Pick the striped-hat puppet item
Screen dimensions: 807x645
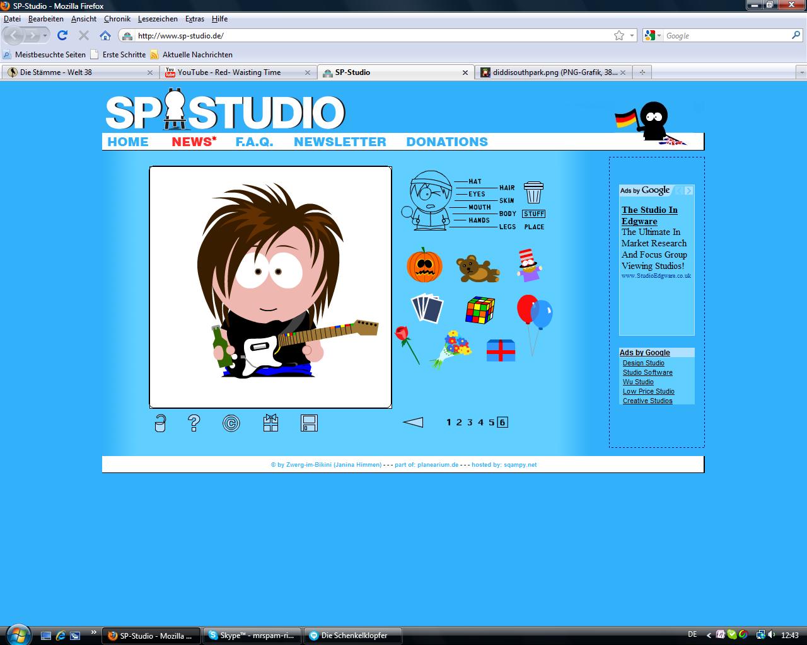529,265
